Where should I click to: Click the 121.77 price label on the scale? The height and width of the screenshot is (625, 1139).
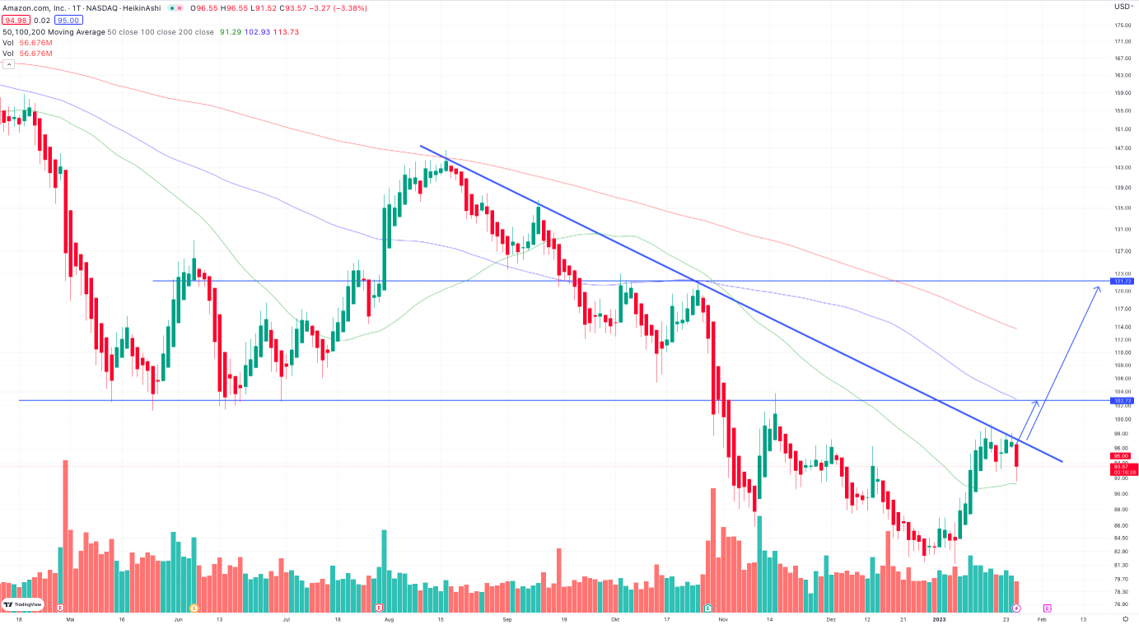click(1122, 281)
